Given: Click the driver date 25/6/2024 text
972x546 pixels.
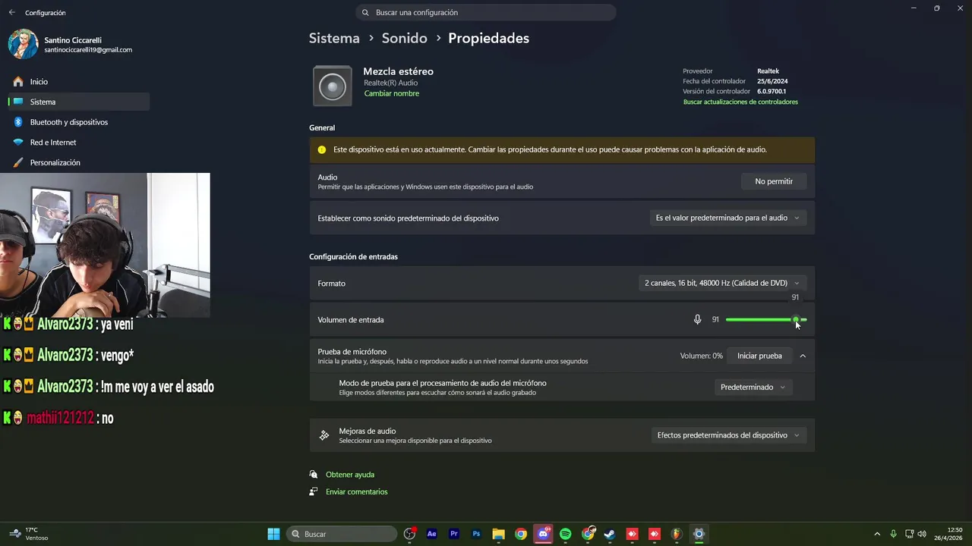Looking at the screenshot, I should [772, 81].
